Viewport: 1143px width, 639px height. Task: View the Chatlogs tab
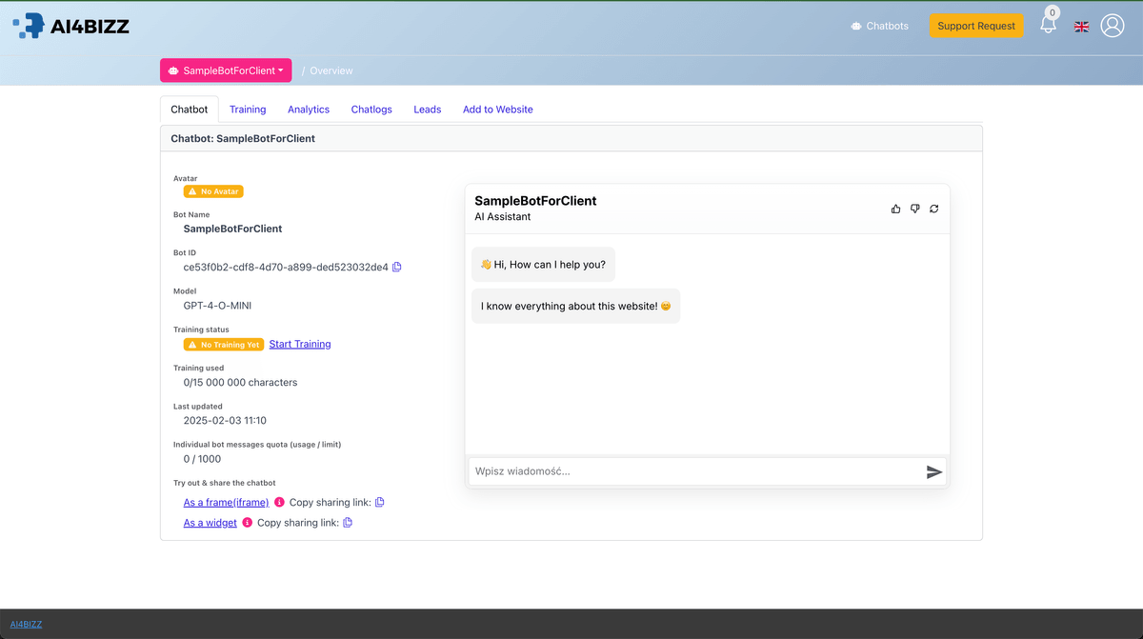pyautogui.click(x=371, y=109)
